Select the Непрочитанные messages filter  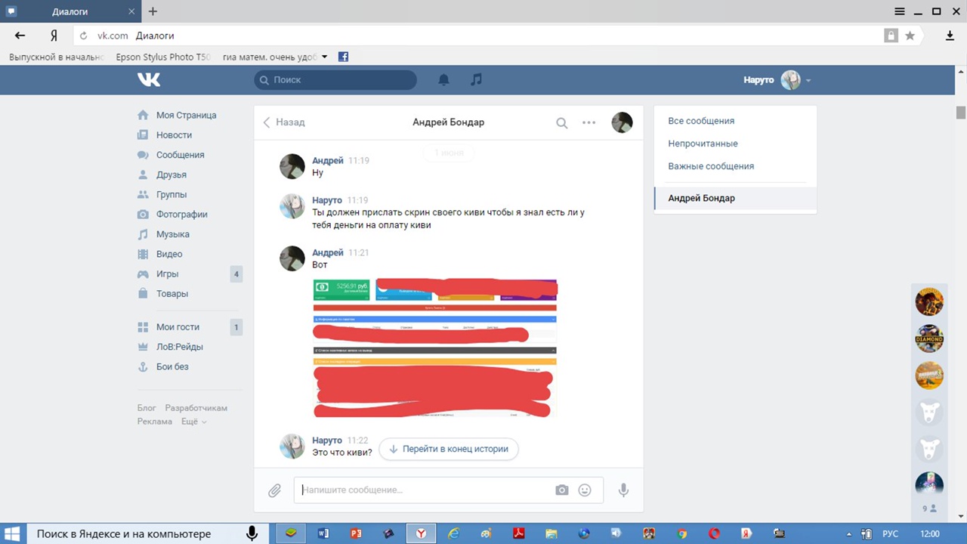703,144
